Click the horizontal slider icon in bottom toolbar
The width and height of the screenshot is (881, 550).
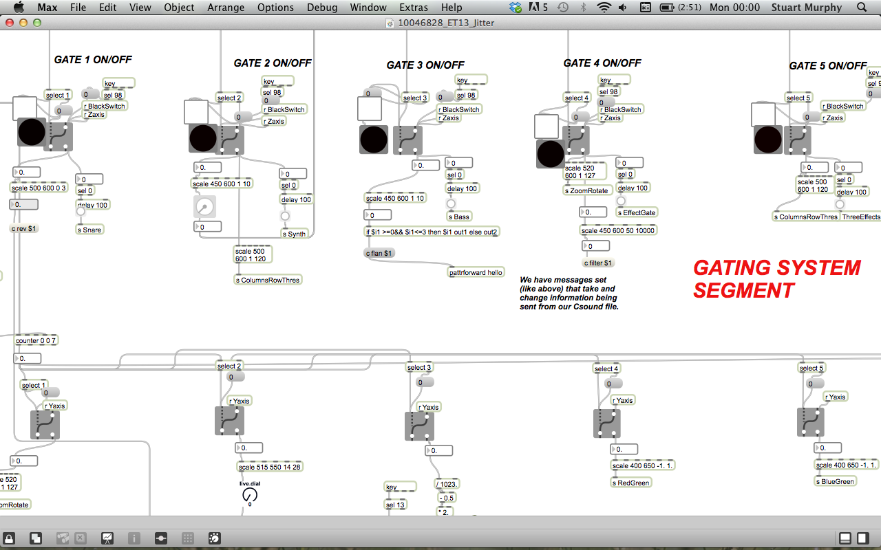pyautogui.click(x=161, y=538)
